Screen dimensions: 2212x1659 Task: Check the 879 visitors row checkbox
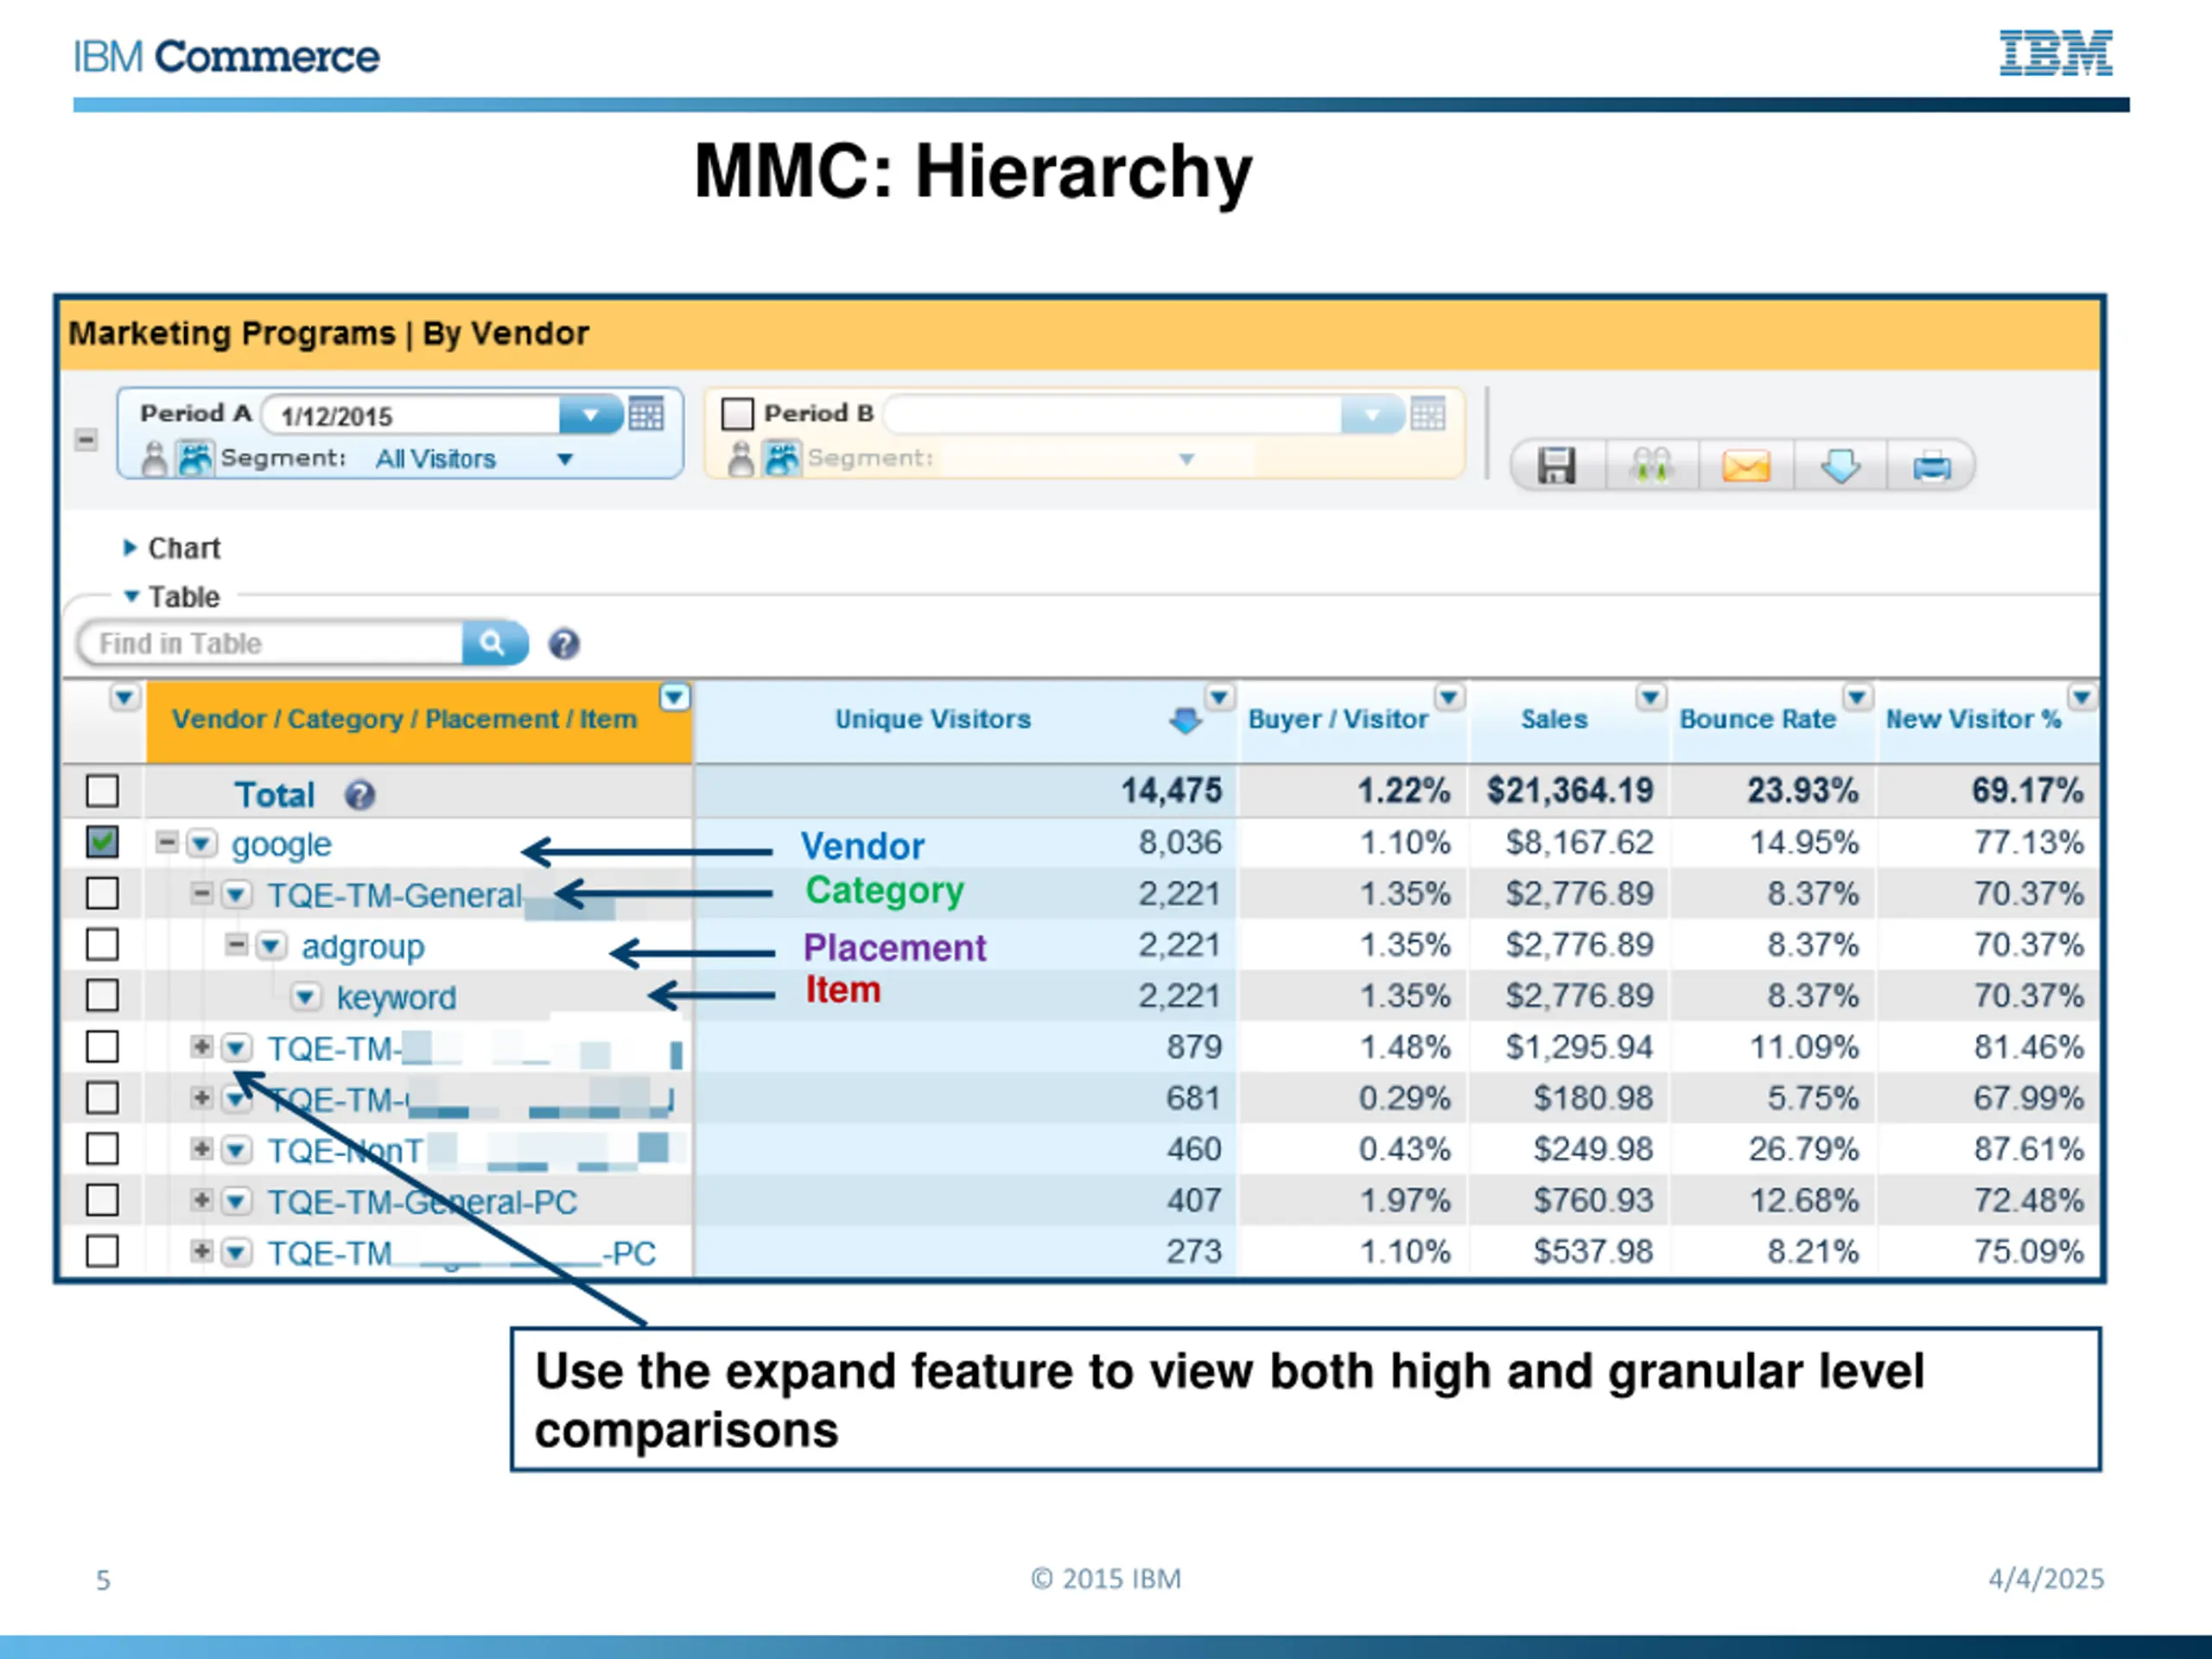click(102, 1047)
